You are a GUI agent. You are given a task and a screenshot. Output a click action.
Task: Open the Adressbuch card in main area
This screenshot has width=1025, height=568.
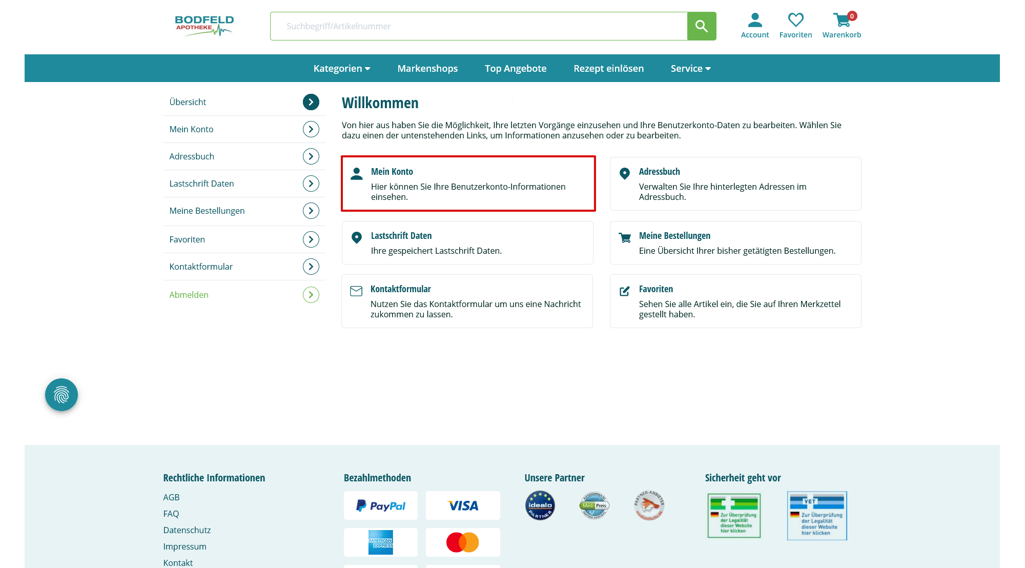tap(735, 184)
